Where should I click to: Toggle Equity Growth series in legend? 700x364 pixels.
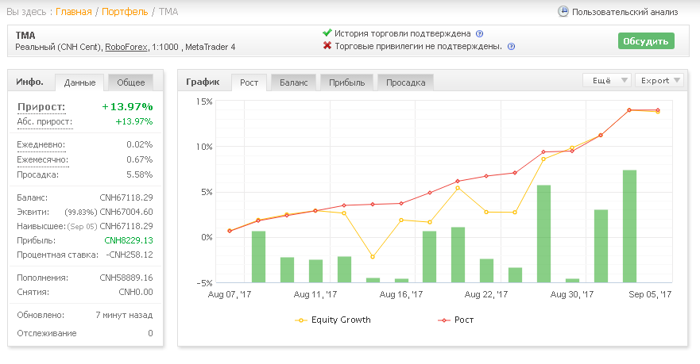333,320
